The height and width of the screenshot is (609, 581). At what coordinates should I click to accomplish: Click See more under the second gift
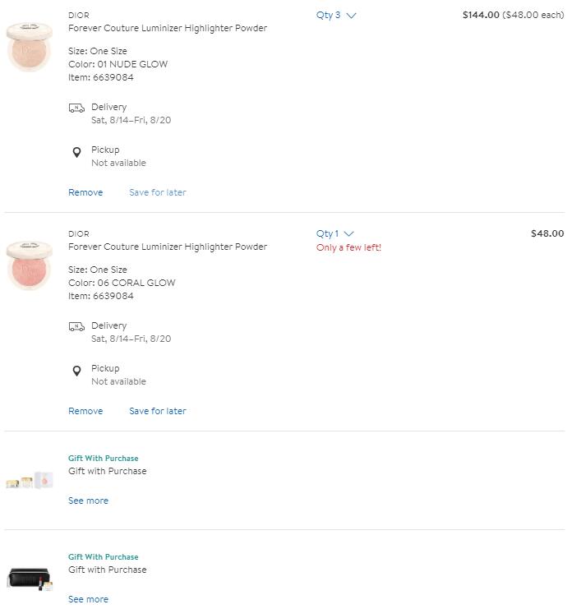pos(88,599)
